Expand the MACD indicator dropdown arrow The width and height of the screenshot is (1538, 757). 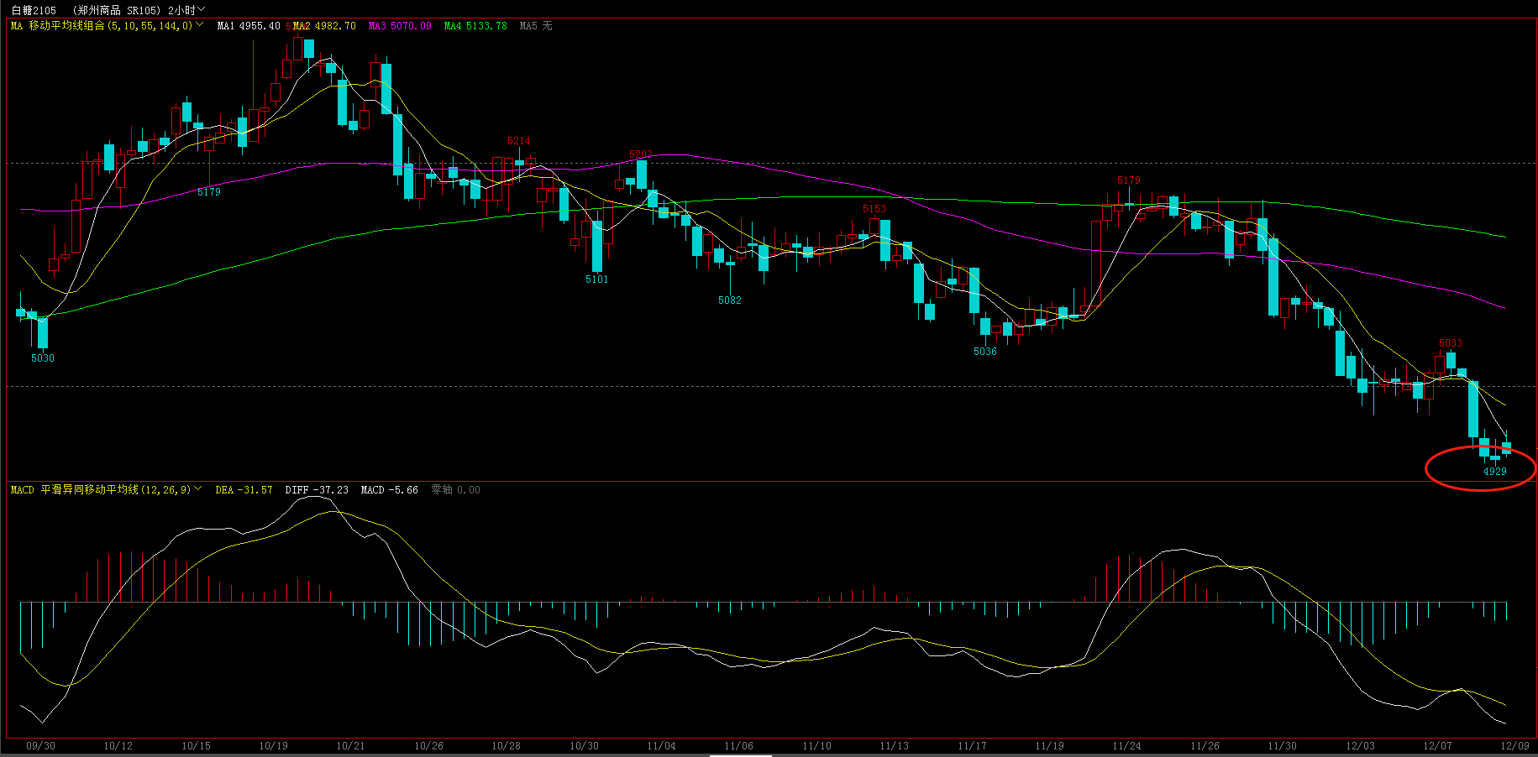click(198, 489)
